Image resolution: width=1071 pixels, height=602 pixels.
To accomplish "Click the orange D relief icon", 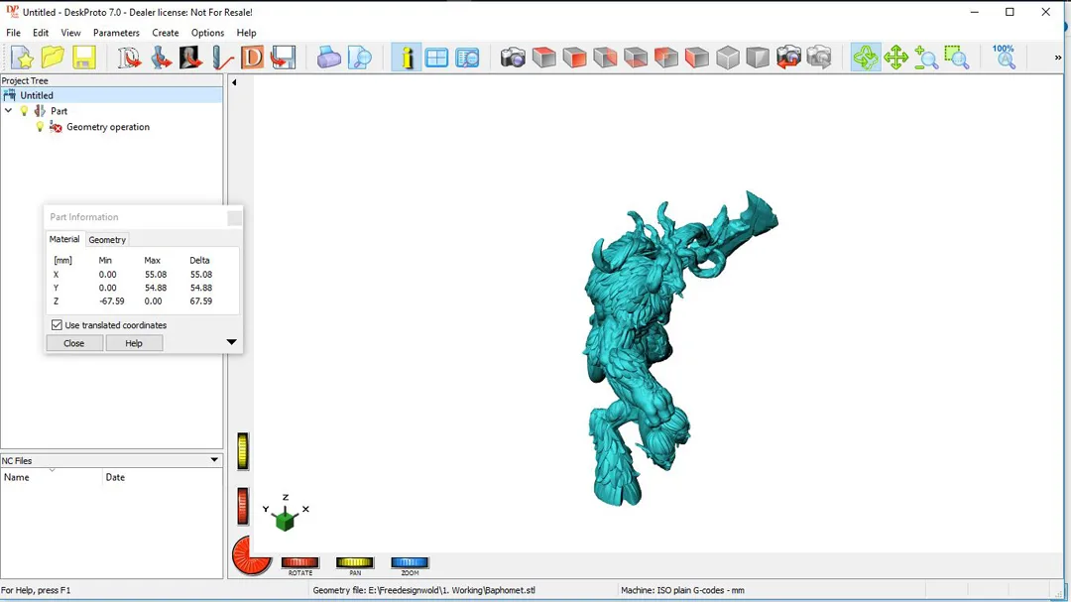I will pos(252,58).
